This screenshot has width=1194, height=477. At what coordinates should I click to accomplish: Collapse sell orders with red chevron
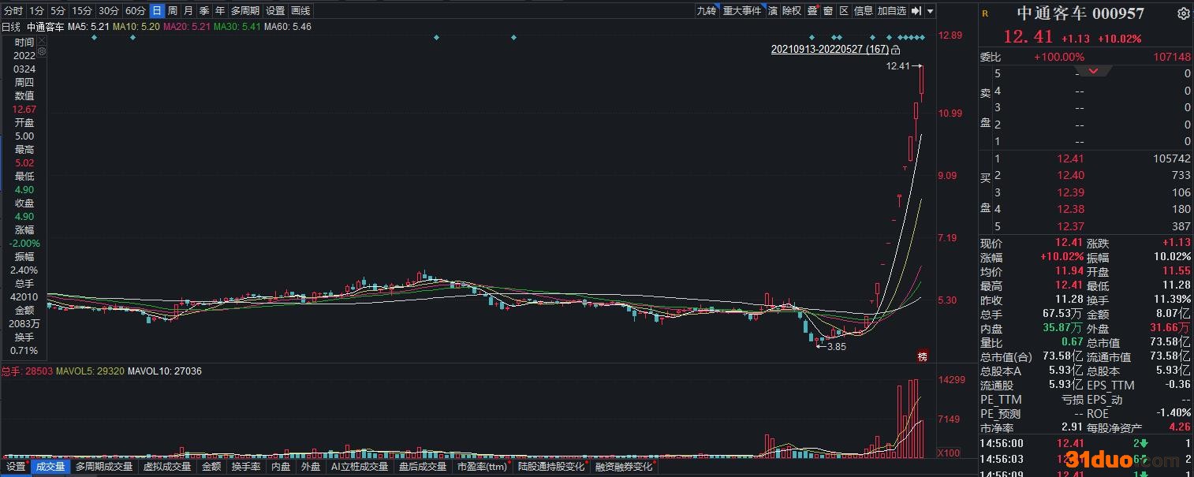(1094, 72)
